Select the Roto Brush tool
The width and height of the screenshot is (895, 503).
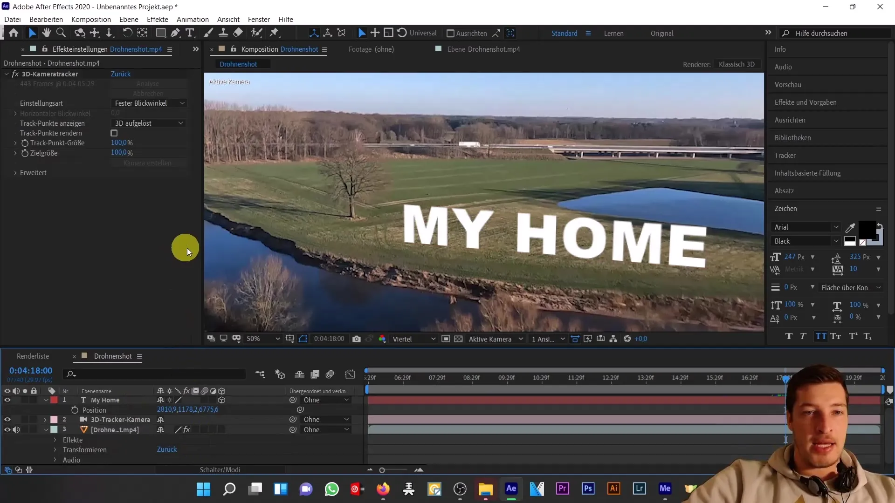(x=256, y=33)
